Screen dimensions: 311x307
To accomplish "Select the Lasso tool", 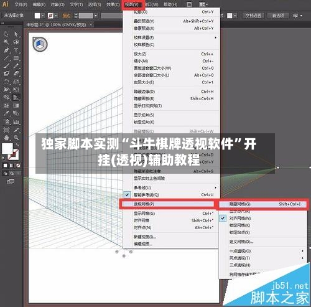I will tap(16, 42).
